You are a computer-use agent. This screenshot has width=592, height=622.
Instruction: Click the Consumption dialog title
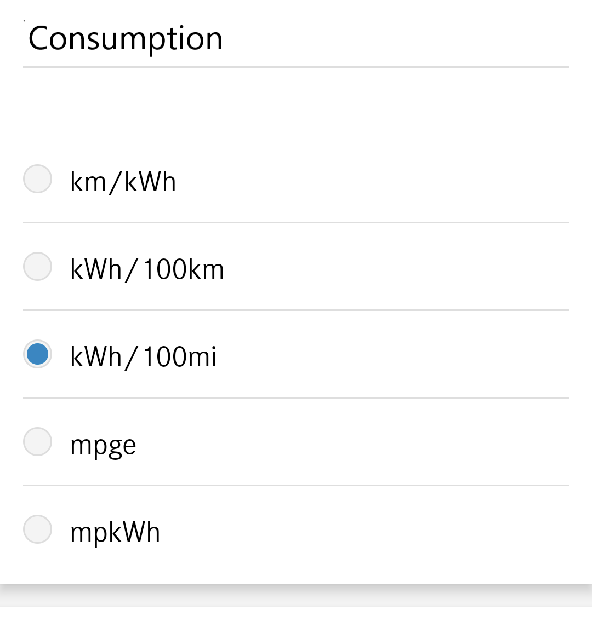pyautogui.click(x=126, y=38)
